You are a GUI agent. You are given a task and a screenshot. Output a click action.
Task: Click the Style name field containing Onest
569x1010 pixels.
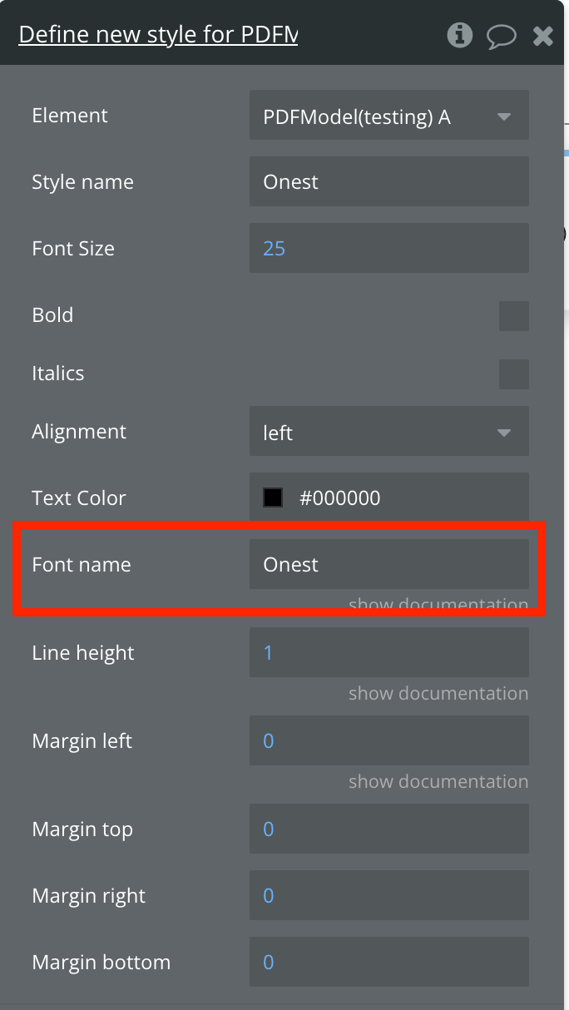(389, 181)
